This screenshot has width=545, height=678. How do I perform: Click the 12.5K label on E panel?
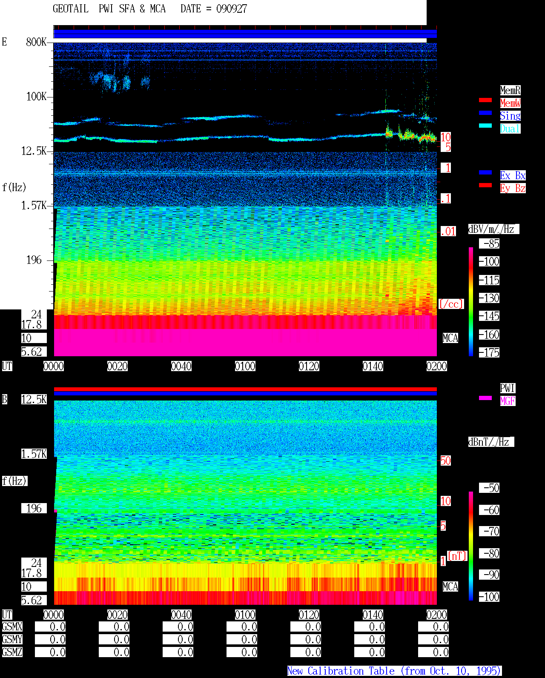tap(34, 151)
